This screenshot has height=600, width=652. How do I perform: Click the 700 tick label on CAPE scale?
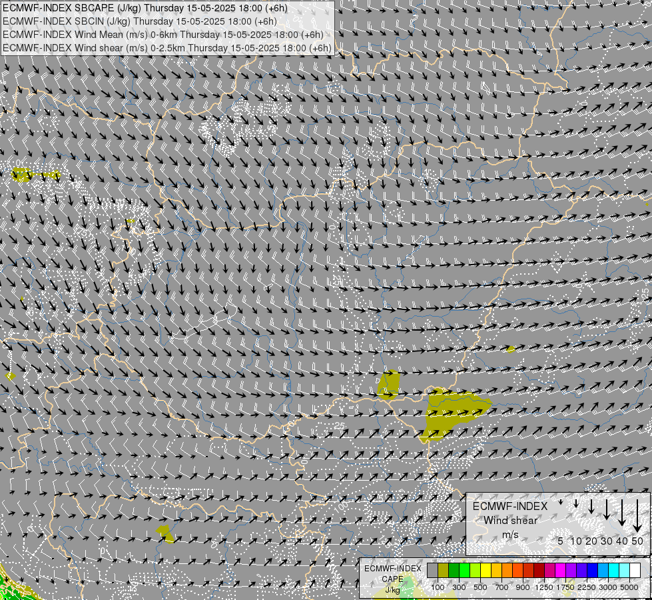click(x=502, y=587)
